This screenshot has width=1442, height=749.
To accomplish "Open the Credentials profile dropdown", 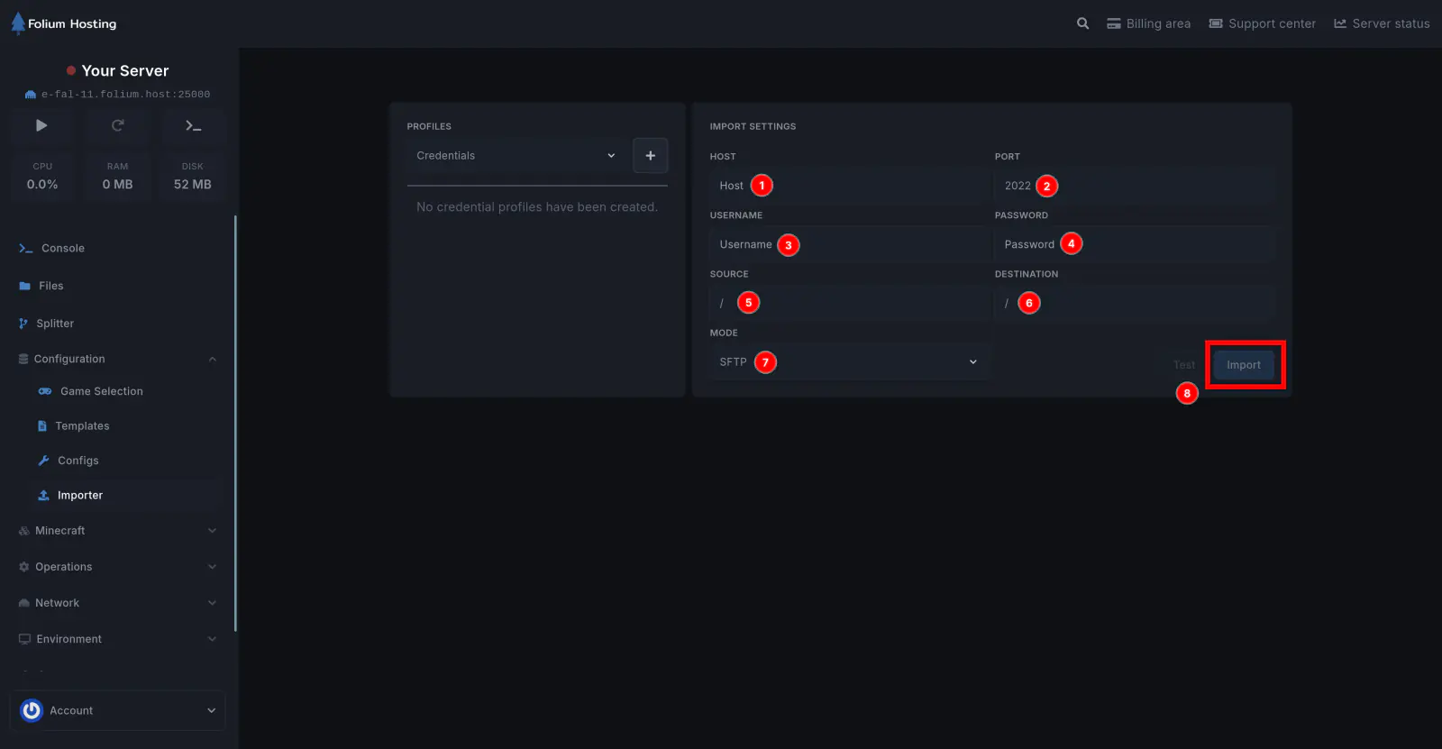I will point(516,156).
